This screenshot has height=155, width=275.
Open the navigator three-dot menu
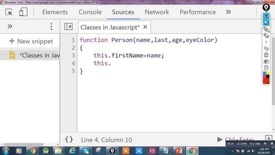pyautogui.click(x=51, y=27)
